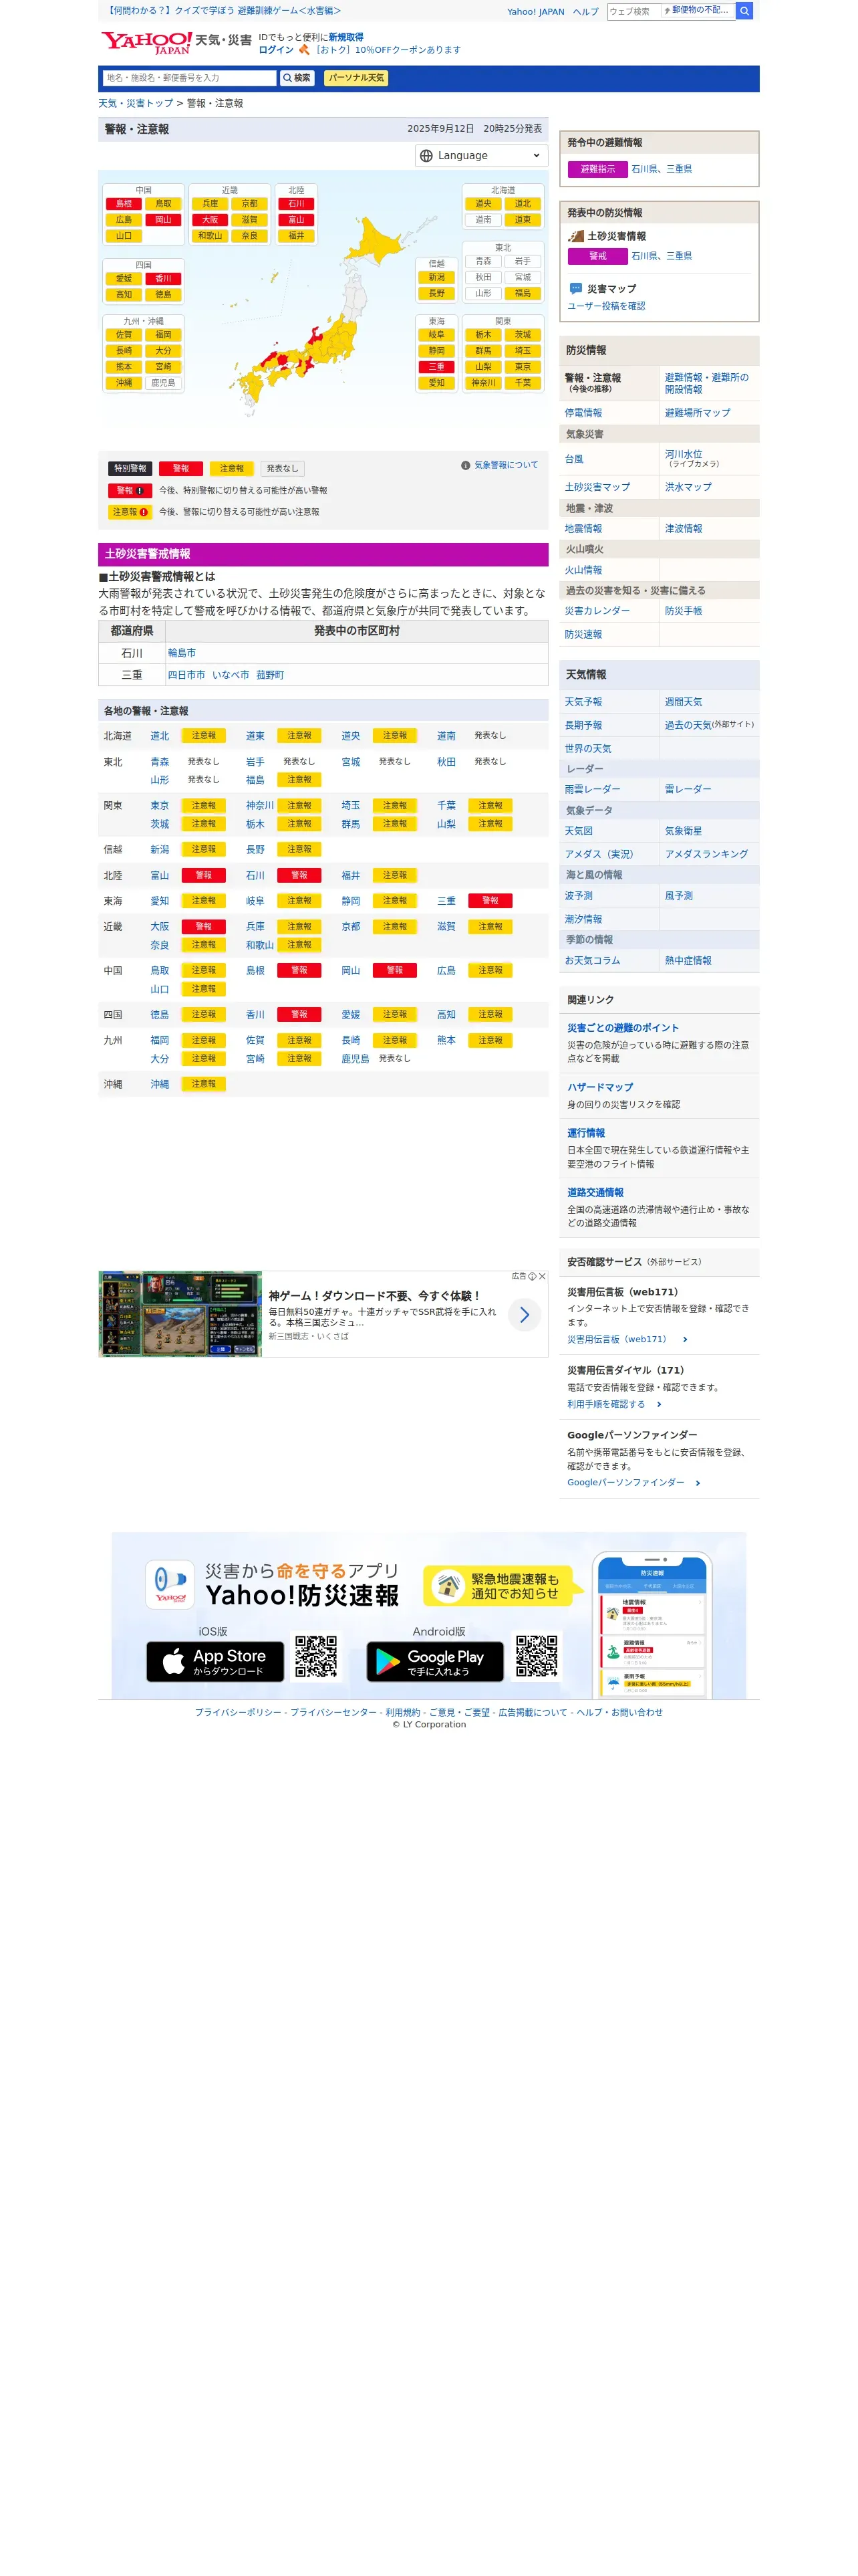
Task: Open 週間天気 menu item
Action: coord(683,702)
